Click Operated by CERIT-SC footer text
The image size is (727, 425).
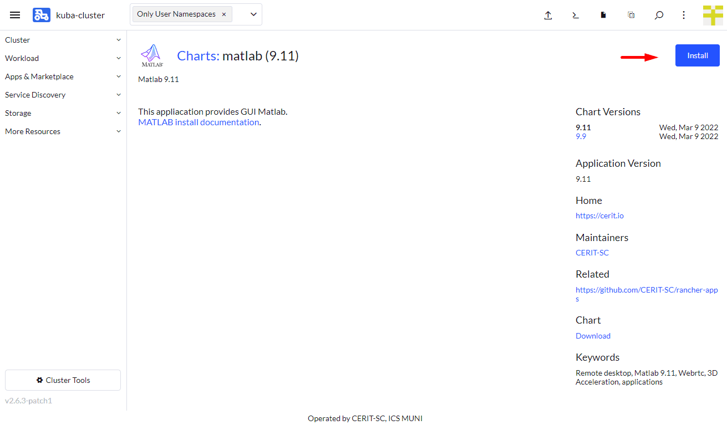[x=365, y=418]
